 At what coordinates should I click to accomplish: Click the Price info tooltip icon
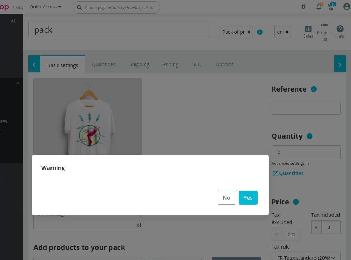(x=296, y=202)
